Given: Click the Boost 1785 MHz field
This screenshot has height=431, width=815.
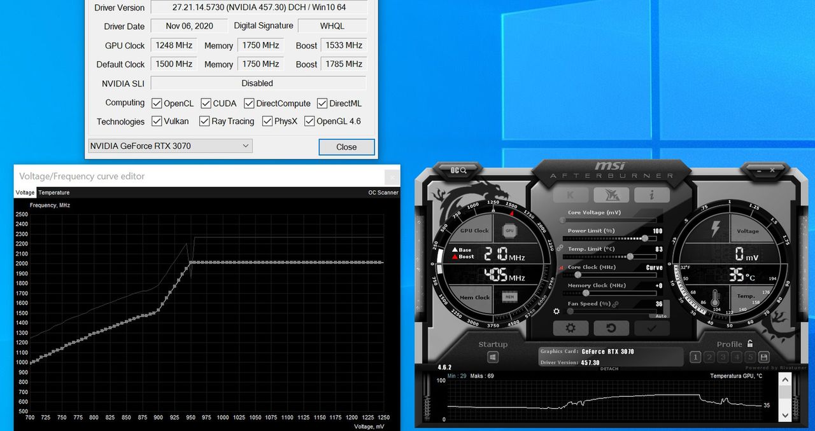Looking at the screenshot, I should pyautogui.click(x=344, y=64).
